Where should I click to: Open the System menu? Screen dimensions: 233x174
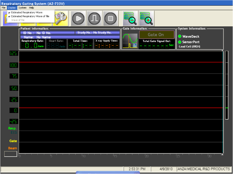click(22, 8)
